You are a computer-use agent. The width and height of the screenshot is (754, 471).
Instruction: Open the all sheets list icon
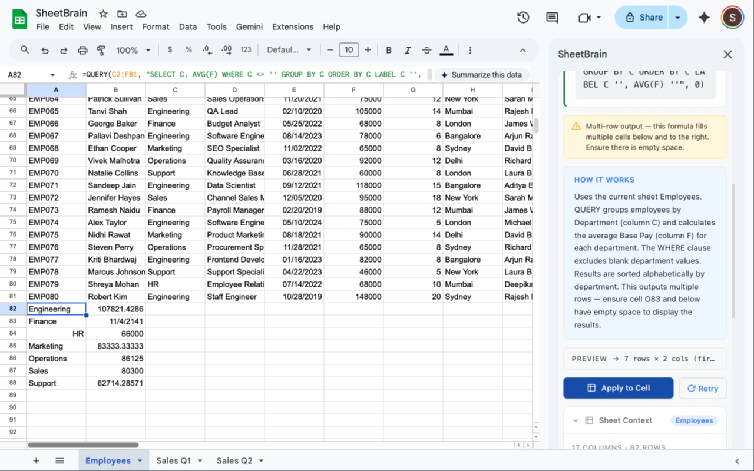(59, 460)
